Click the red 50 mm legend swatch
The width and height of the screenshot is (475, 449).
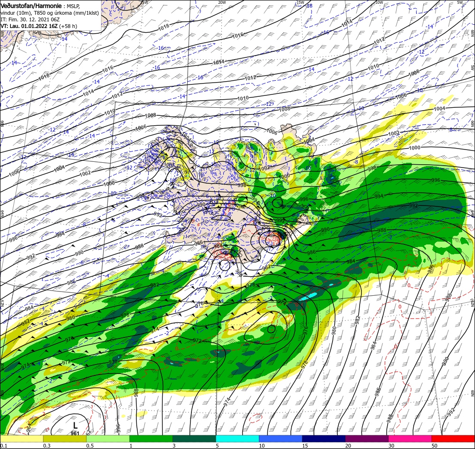(453, 439)
